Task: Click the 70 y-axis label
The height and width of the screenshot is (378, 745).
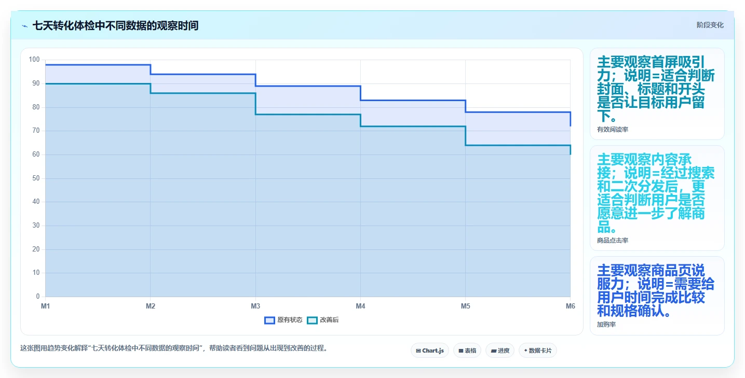Action: (36, 131)
